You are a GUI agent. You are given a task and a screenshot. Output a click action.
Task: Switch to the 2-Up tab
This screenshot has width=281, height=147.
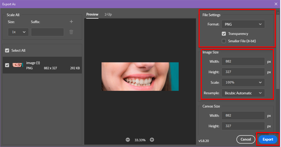click(108, 14)
